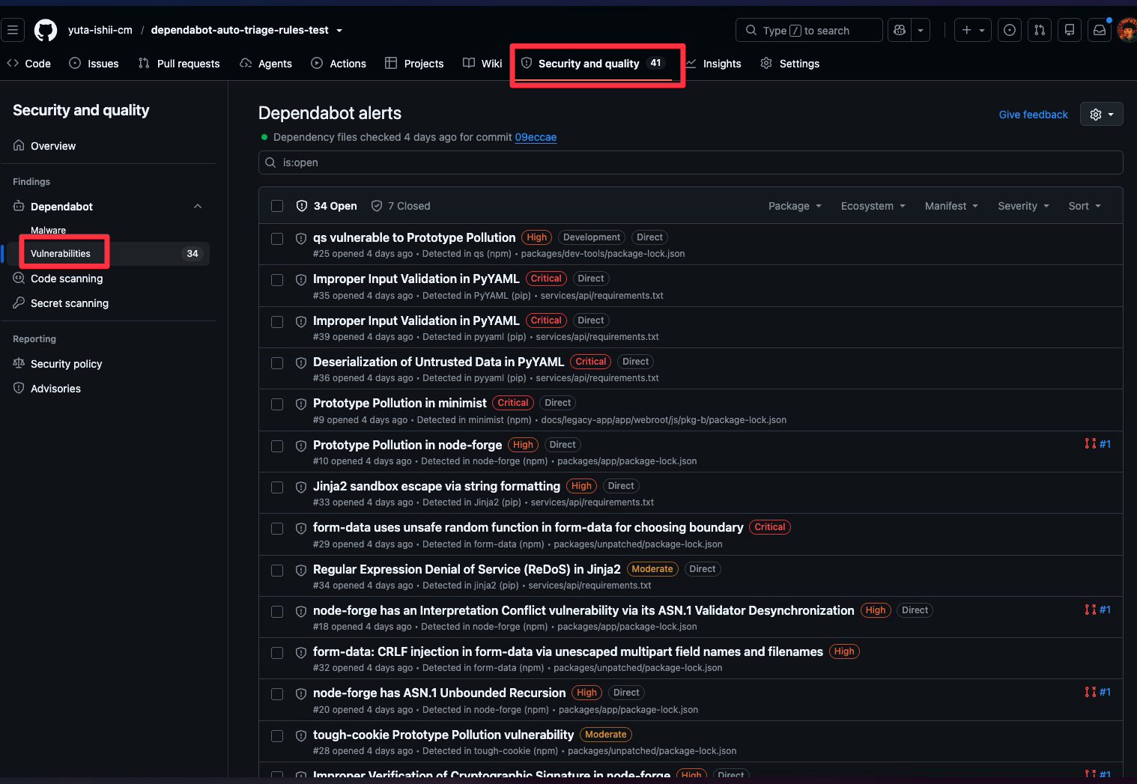Screen dimensions: 1137x784
Task: Open the Copilot chat icon in the header
Action: tap(900, 30)
